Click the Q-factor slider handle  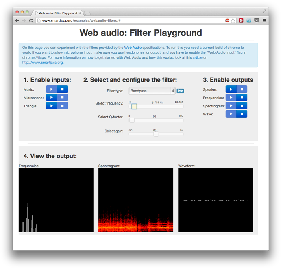tap(132, 120)
